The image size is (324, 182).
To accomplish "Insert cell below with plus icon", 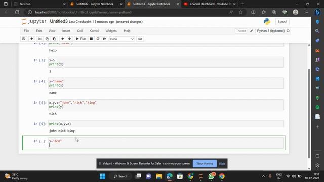I will [x=31, y=39].
